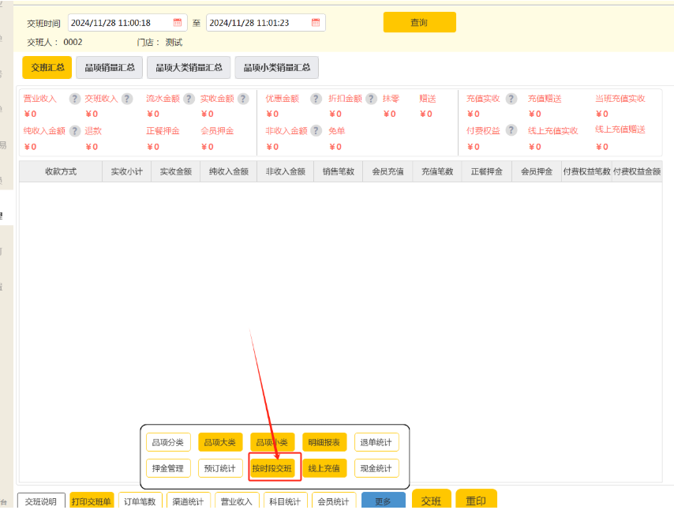Open 押金管理 from the popup panel
Viewport: 674px width, 510px height.
click(x=168, y=468)
